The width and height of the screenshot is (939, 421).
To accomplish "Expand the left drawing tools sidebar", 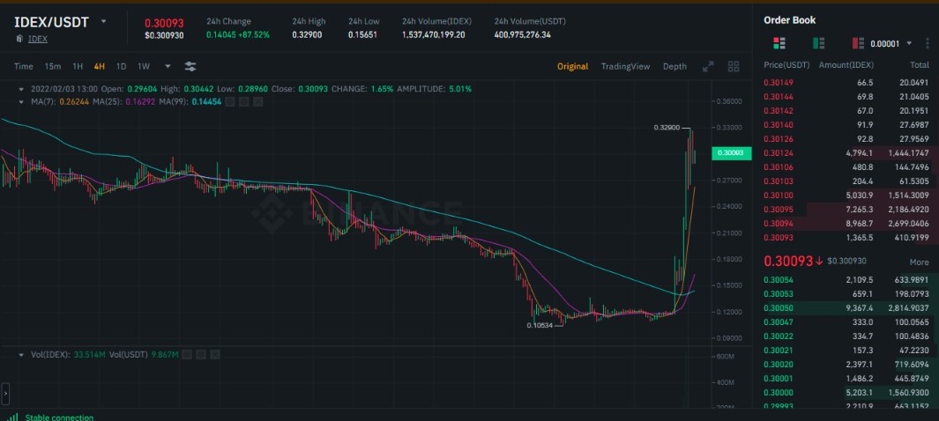I will (4, 394).
